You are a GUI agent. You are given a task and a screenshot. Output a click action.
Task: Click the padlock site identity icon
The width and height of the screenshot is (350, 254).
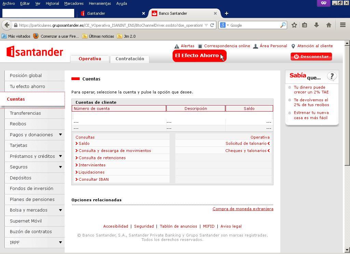tap(16, 25)
